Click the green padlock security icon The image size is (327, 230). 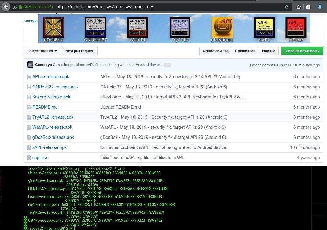(20, 7)
